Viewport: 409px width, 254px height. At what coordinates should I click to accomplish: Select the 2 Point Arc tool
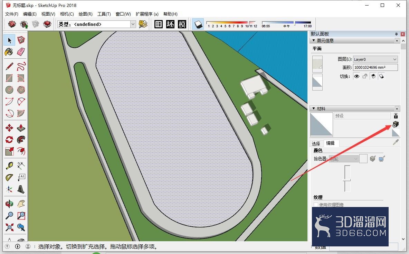click(x=21, y=102)
